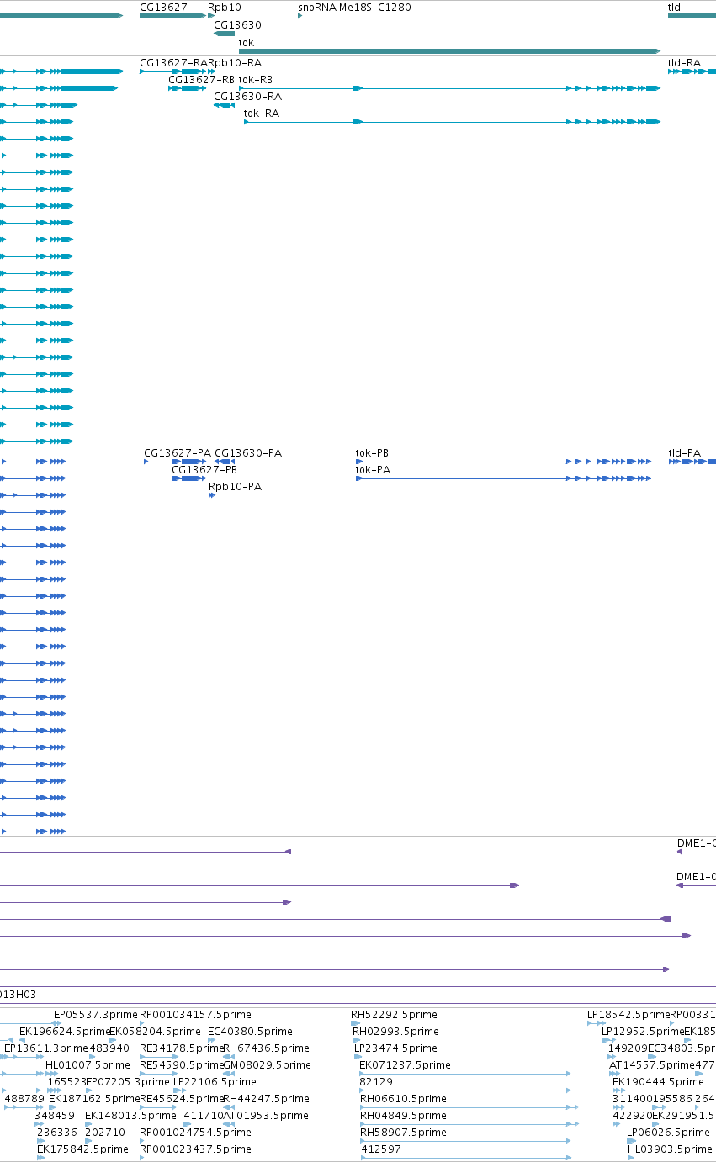Select the 412597 feature label
716x1162 pixels.
click(381, 1149)
